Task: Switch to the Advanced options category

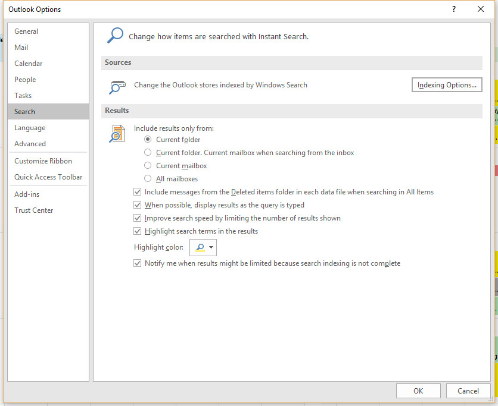Action: [x=48, y=144]
